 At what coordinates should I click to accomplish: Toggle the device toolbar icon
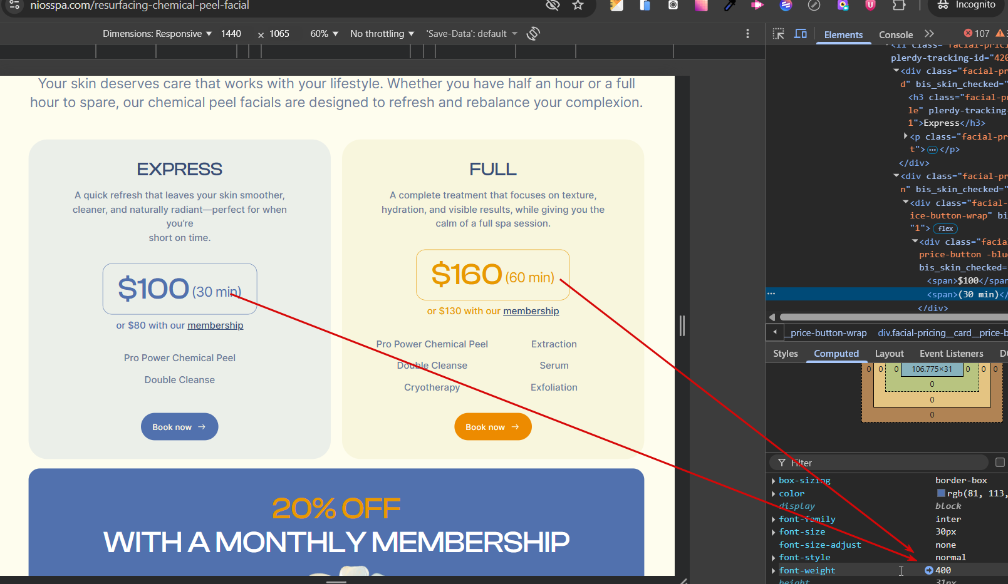pos(801,34)
